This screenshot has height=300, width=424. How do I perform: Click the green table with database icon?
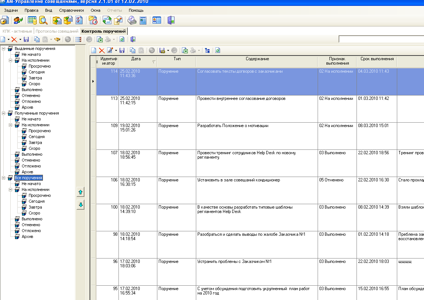(32, 20)
